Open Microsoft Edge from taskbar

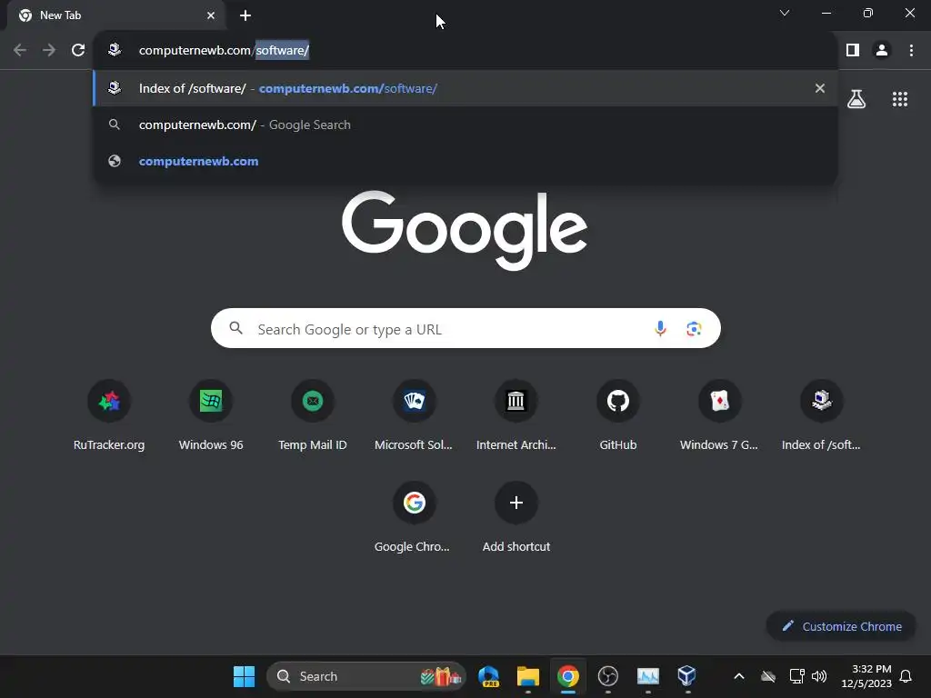(x=488, y=676)
